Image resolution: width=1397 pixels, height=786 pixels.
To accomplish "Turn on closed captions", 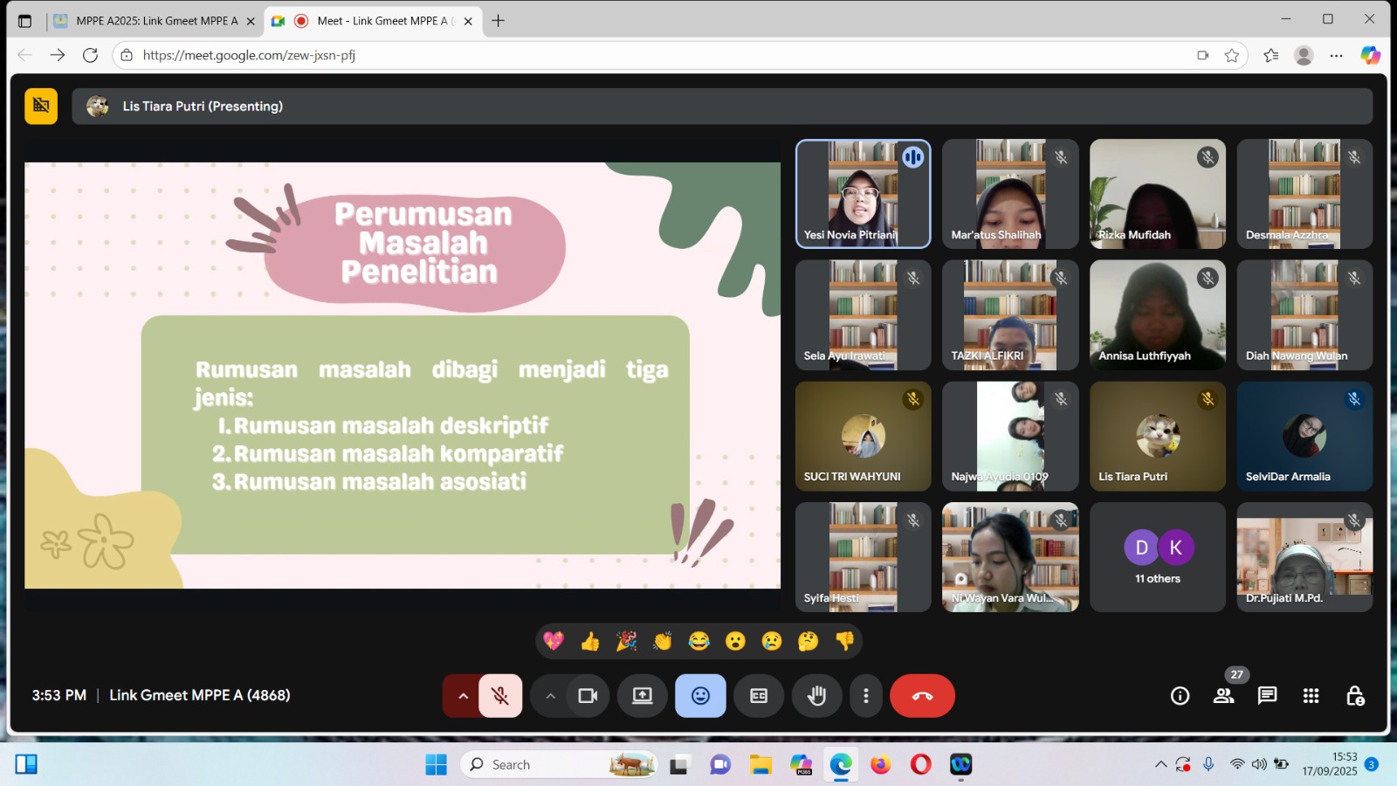I will [759, 696].
